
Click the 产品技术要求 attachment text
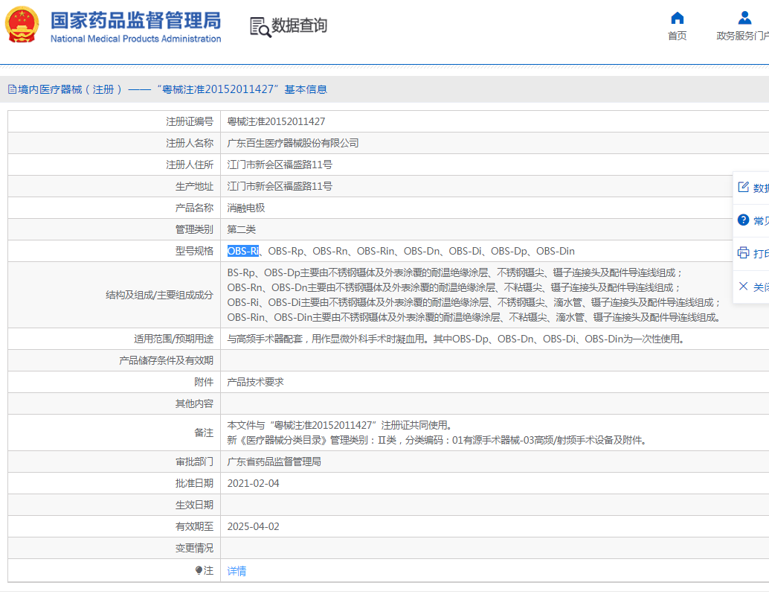point(255,382)
